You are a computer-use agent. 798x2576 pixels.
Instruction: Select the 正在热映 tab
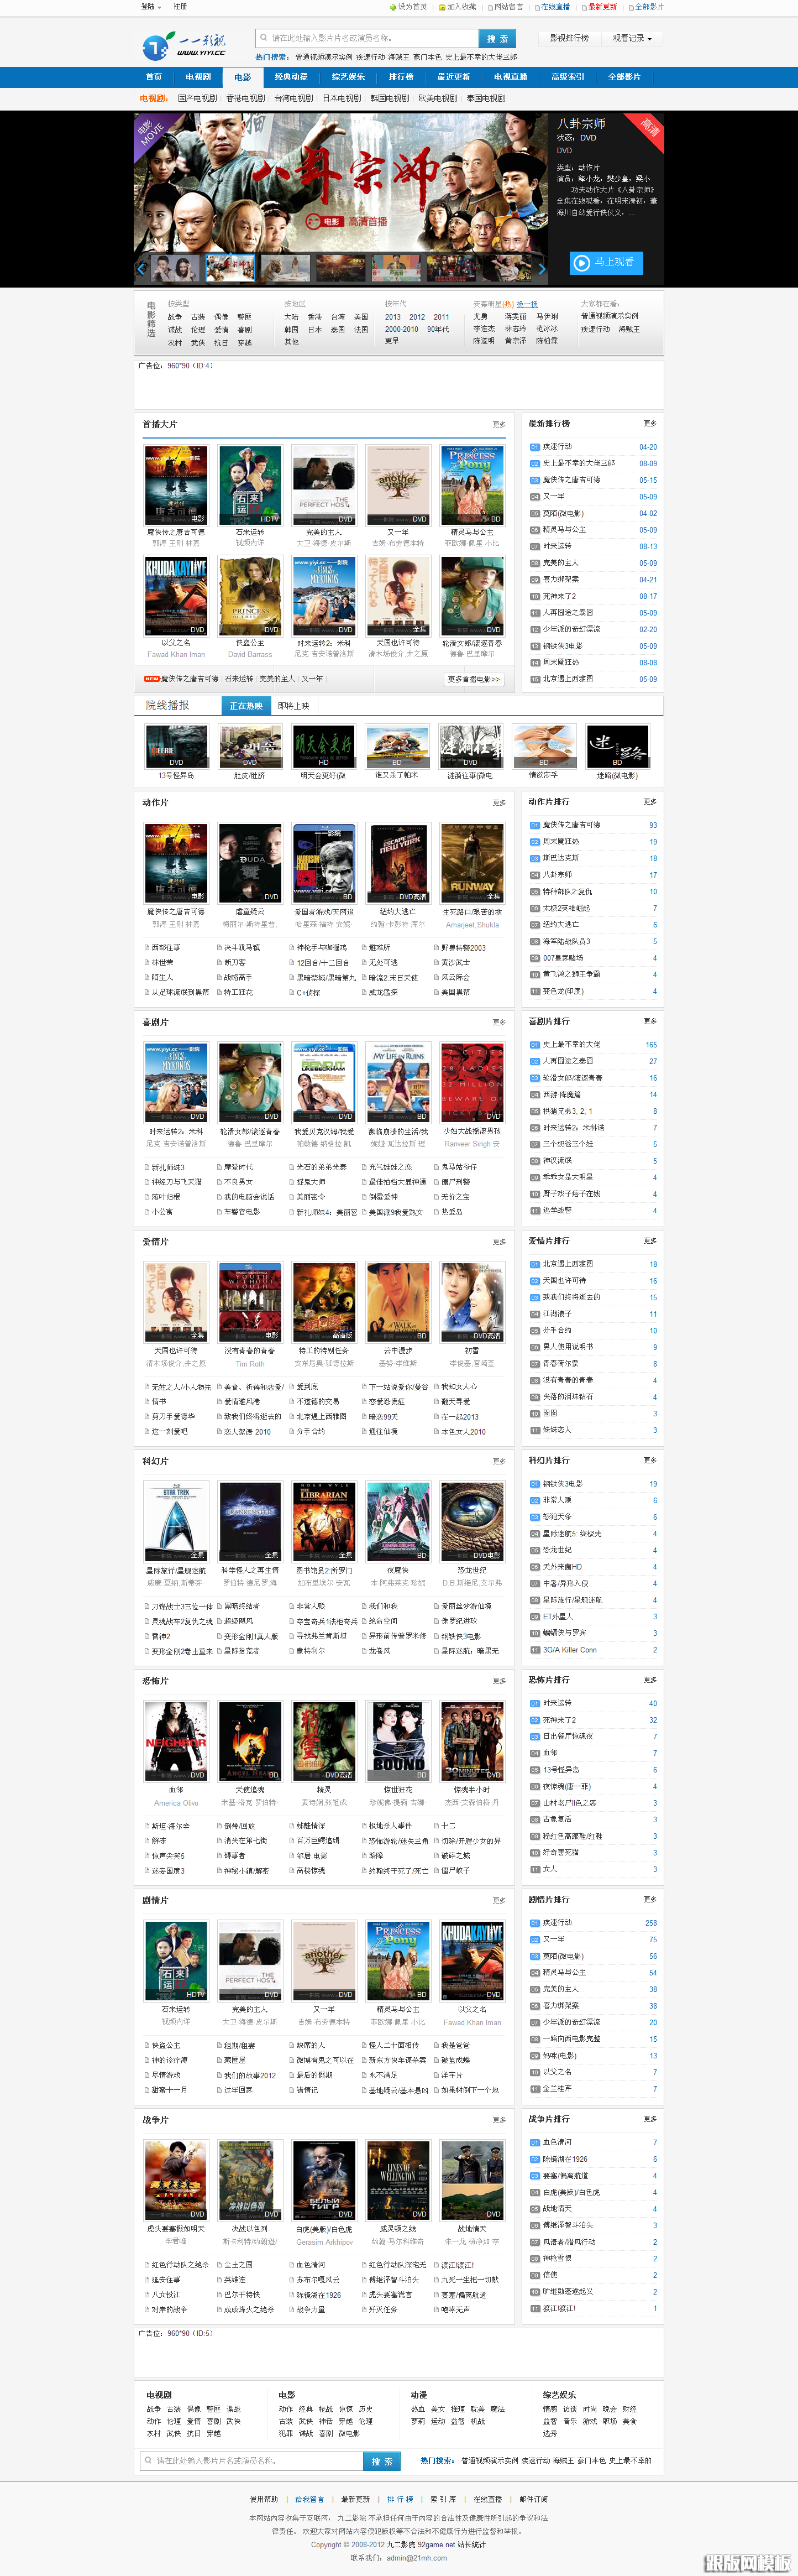tap(246, 706)
